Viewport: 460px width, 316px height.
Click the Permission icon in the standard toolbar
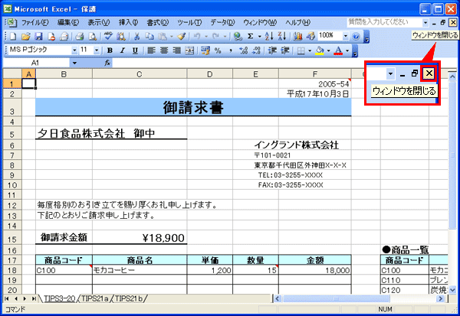tap(51, 36)
